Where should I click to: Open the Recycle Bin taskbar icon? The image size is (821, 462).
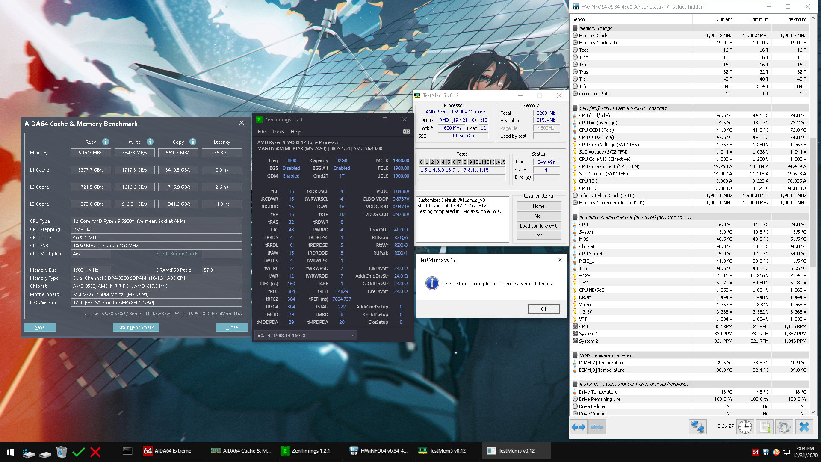62,452
